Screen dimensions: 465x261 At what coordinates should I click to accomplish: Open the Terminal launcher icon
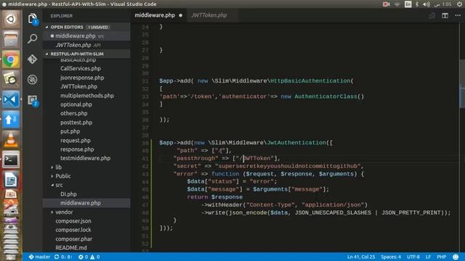11,160
